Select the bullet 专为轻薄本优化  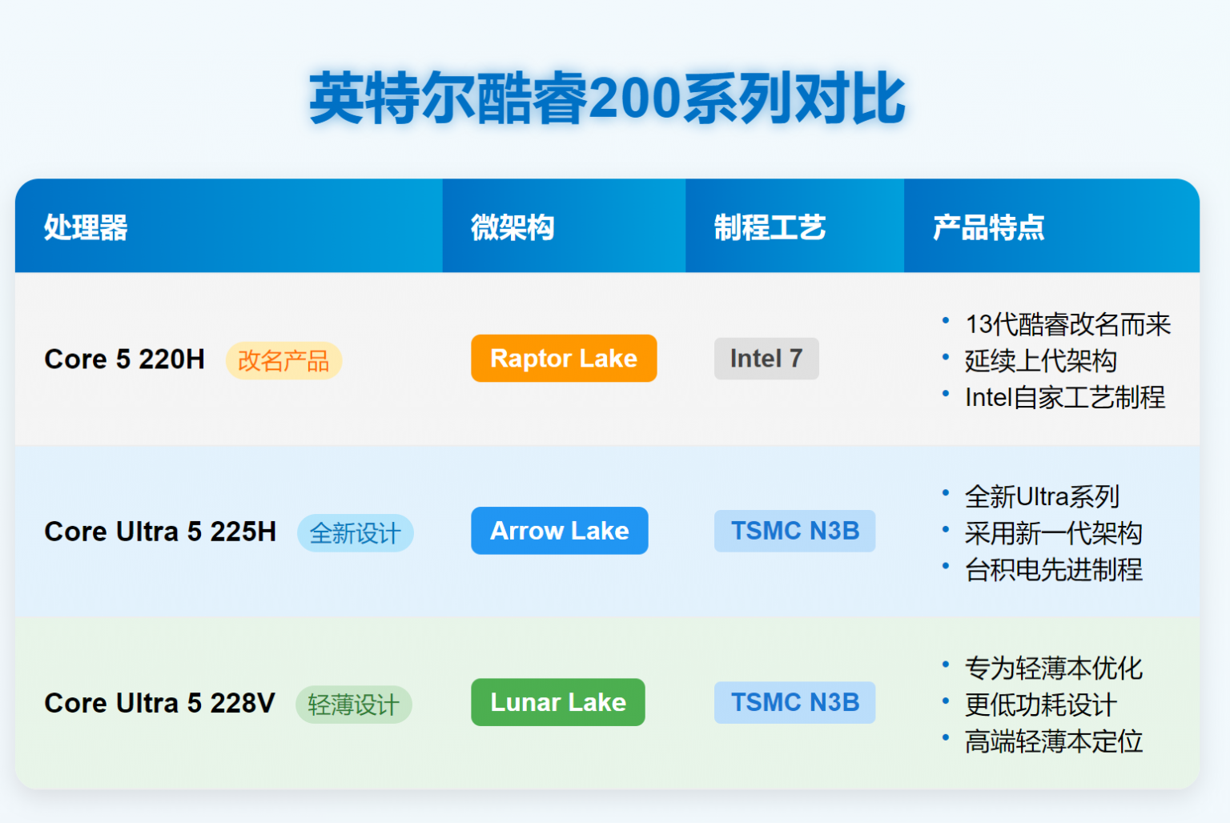[x=1054, y=668]
